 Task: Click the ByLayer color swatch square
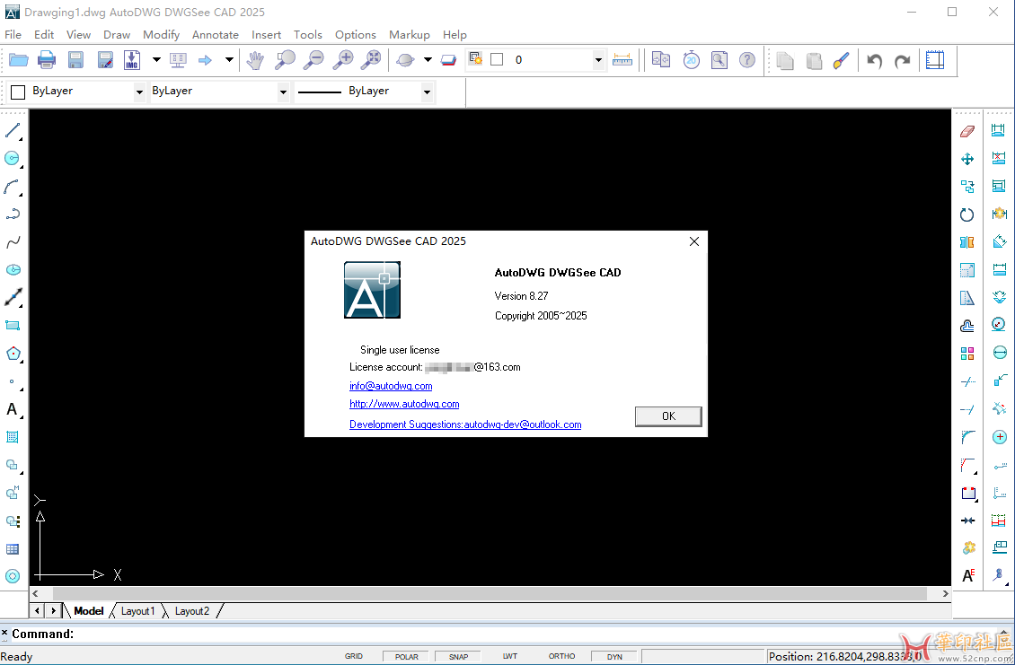coord(18,92)
